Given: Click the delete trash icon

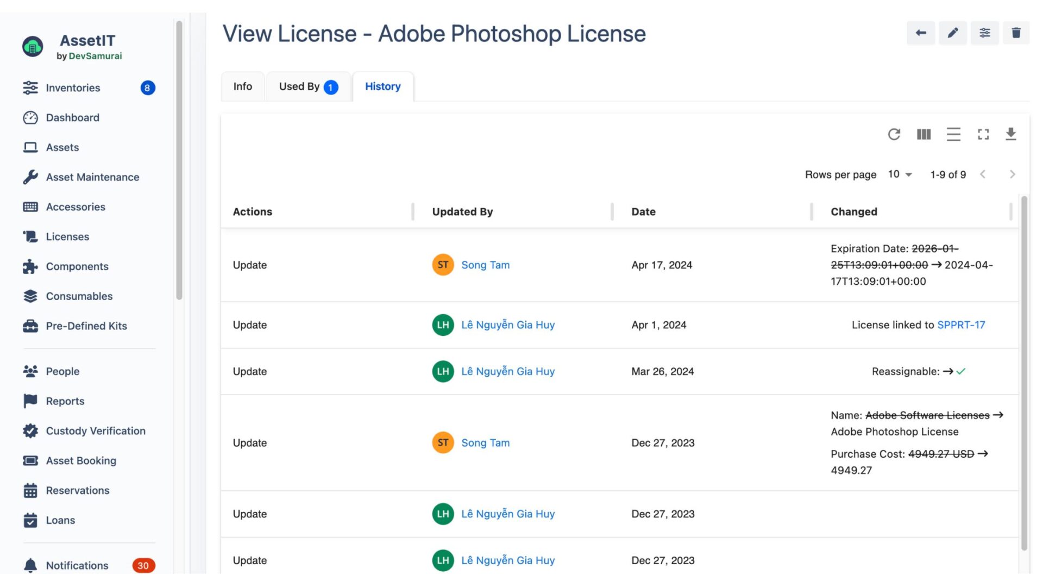Looking at the screenshot, I should [1015, 32].
